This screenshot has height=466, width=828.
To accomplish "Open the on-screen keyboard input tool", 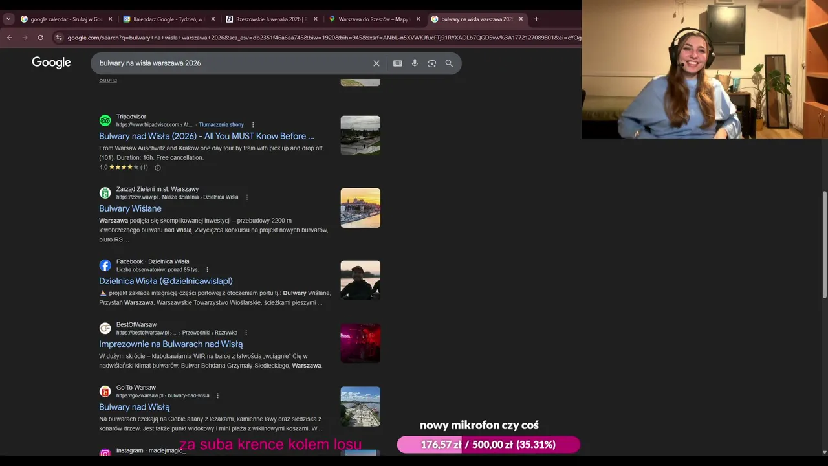I will pos(397,63).
